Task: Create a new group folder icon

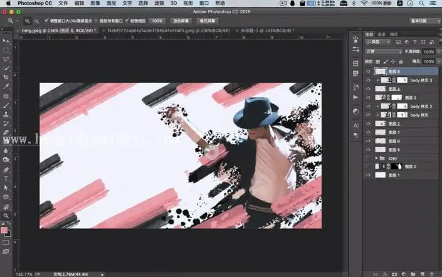Action: click(x=413, y=274)
